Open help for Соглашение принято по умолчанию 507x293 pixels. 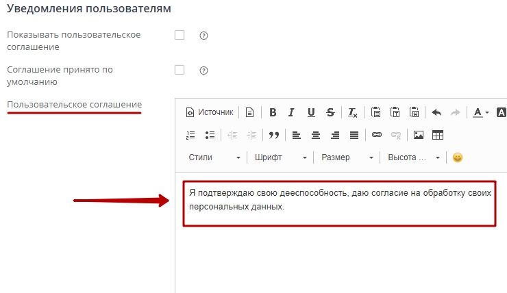click(203, 71)
